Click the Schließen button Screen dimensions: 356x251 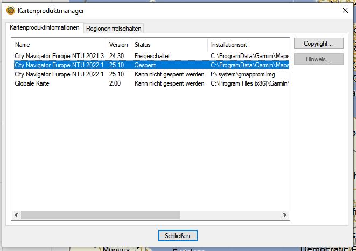point(178,235)
